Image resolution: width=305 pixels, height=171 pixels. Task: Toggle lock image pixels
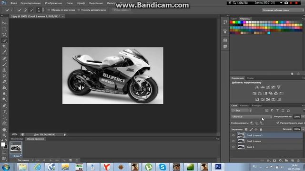(x=251, y=129)
